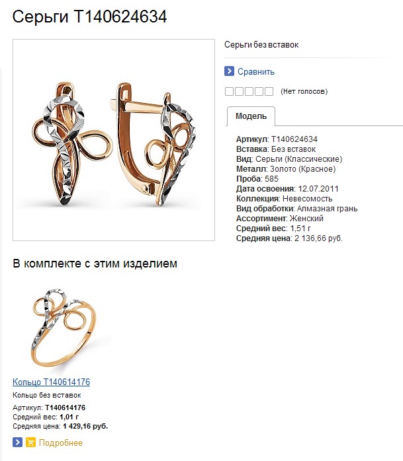
Task: Rate the product with the first rating square
Action: point(229,91)
